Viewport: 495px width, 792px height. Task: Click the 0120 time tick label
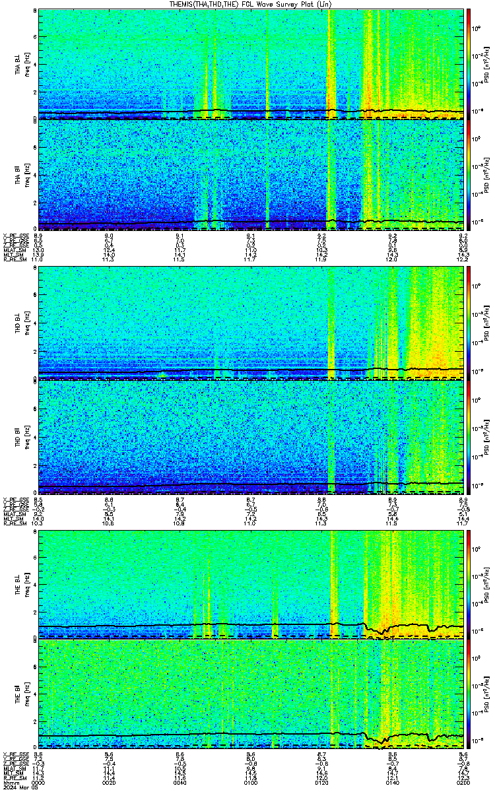(321, 783)
